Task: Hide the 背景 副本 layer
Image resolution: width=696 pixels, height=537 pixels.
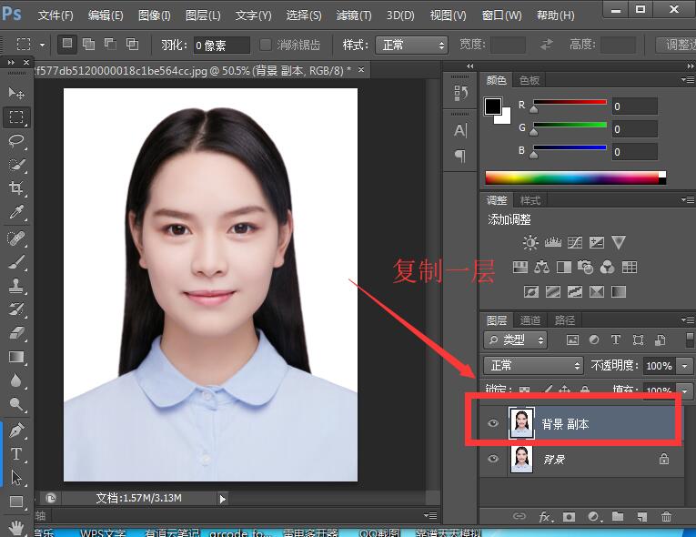Action: (493, 423)
